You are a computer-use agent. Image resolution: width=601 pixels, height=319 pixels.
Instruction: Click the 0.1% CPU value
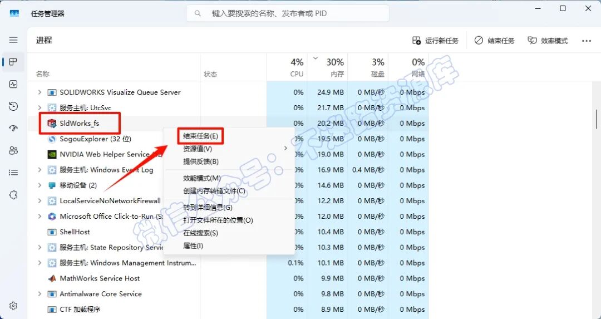296,263
